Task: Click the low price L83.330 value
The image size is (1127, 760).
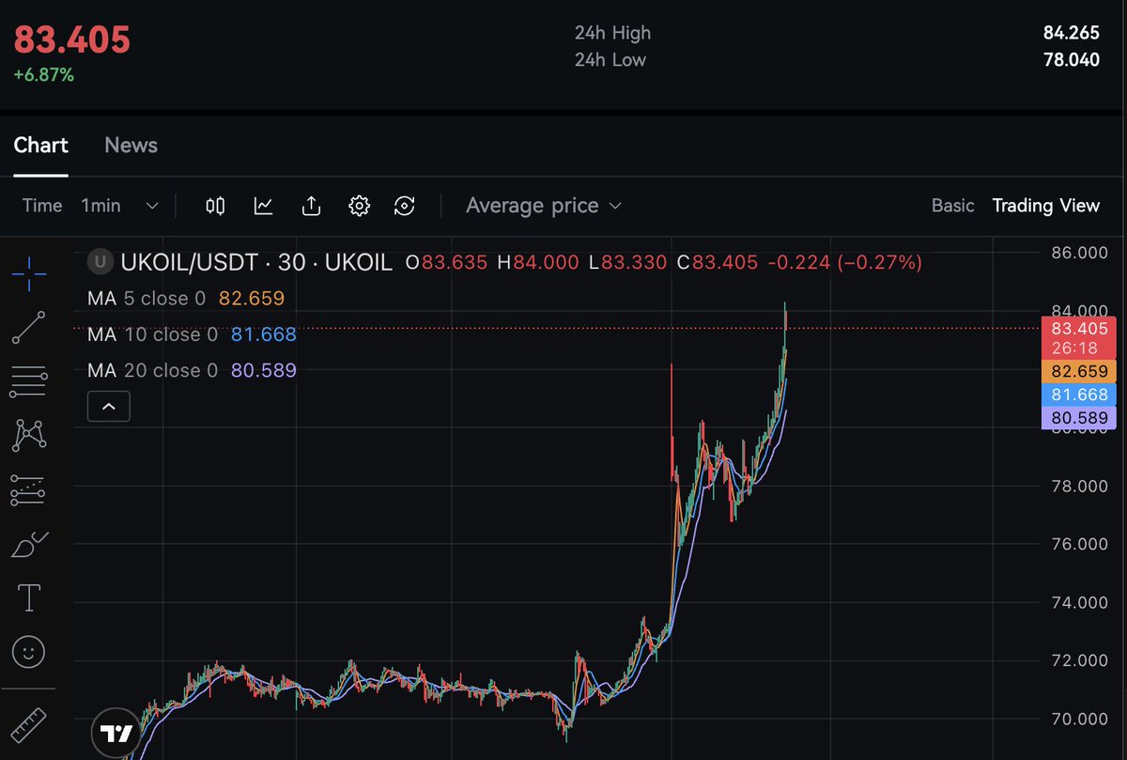Action: click(x=627, y=262)
